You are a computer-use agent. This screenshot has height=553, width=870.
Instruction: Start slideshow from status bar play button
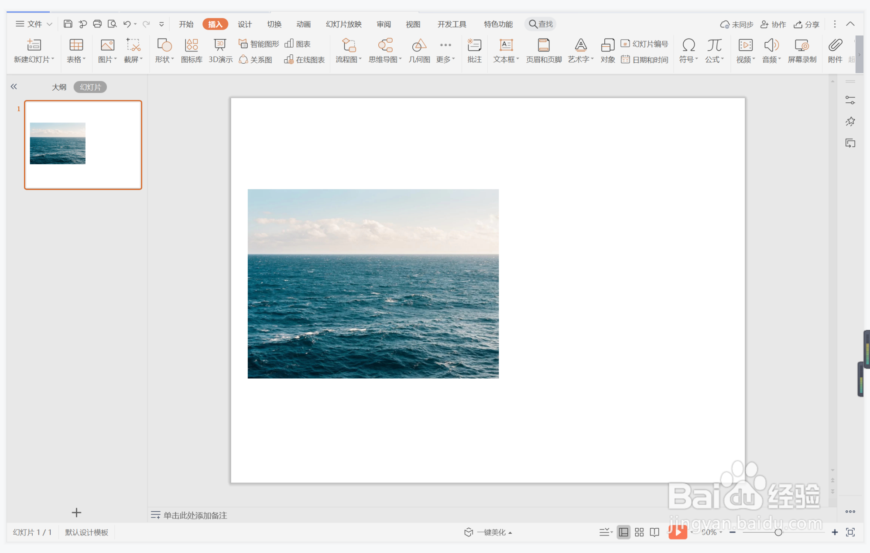coord(677,532)
